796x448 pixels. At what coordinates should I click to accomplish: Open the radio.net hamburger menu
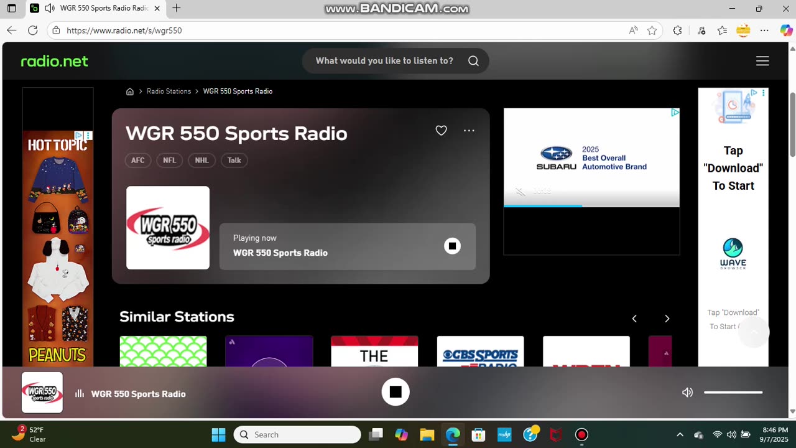click(762, 61)
